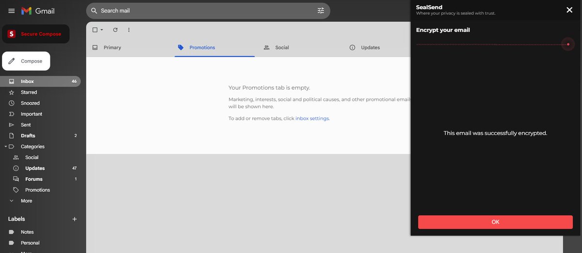Click the search magnifier icon

(94, 11)
